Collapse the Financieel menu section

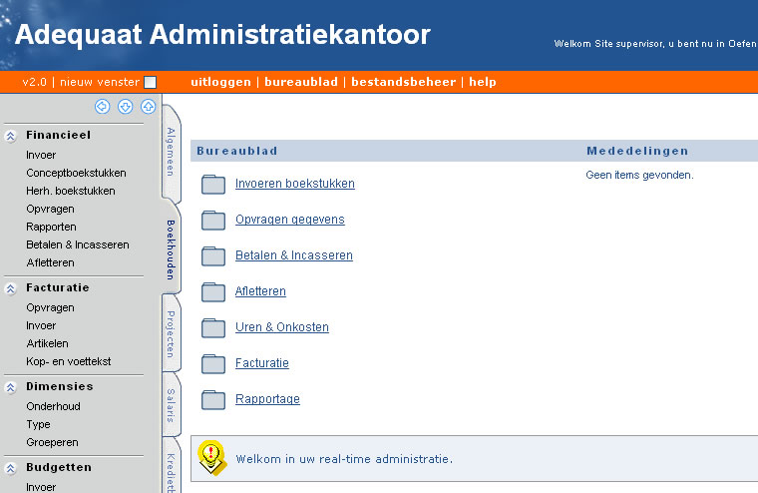pos(11,136)
